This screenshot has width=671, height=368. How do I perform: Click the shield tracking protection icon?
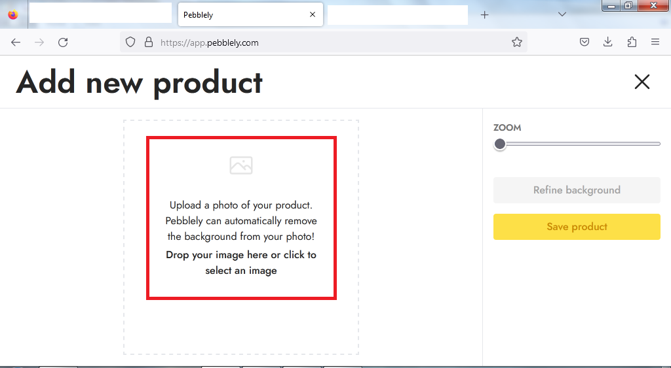[130, 42]
